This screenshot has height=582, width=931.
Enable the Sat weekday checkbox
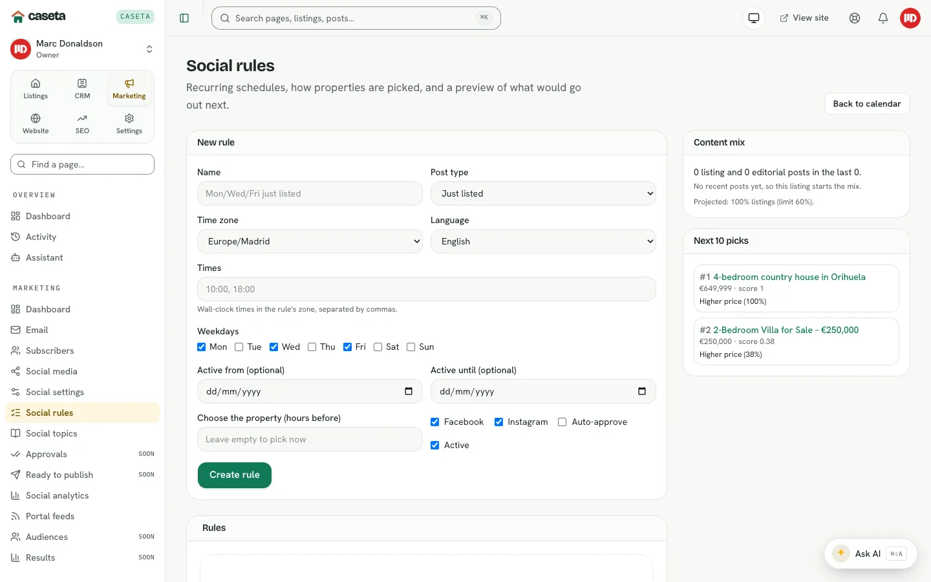pos(378,347)
